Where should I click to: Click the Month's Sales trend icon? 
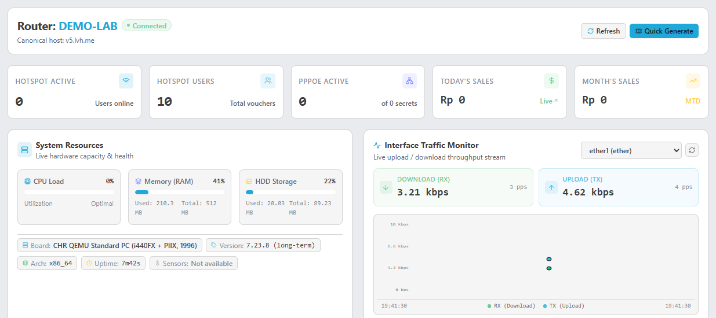point(693,81)
